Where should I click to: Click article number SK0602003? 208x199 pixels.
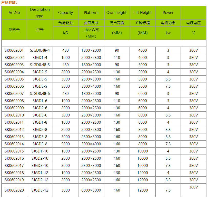click(14, 65)
